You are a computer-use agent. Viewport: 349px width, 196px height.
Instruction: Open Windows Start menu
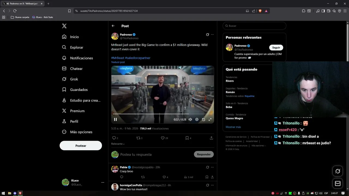[x=3, y=193]
